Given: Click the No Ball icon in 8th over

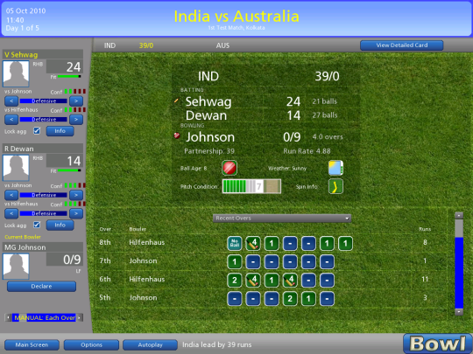Looking at the screenshot, I should click(x=235, y=243).
